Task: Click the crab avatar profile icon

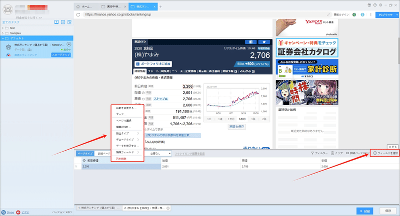Action: click(7, 9)
